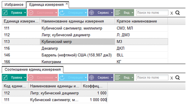Screen dimensions: 186x109
Task: Click the Правка pencil icon in the lower toolbar
Action: (x=5, y=77)
